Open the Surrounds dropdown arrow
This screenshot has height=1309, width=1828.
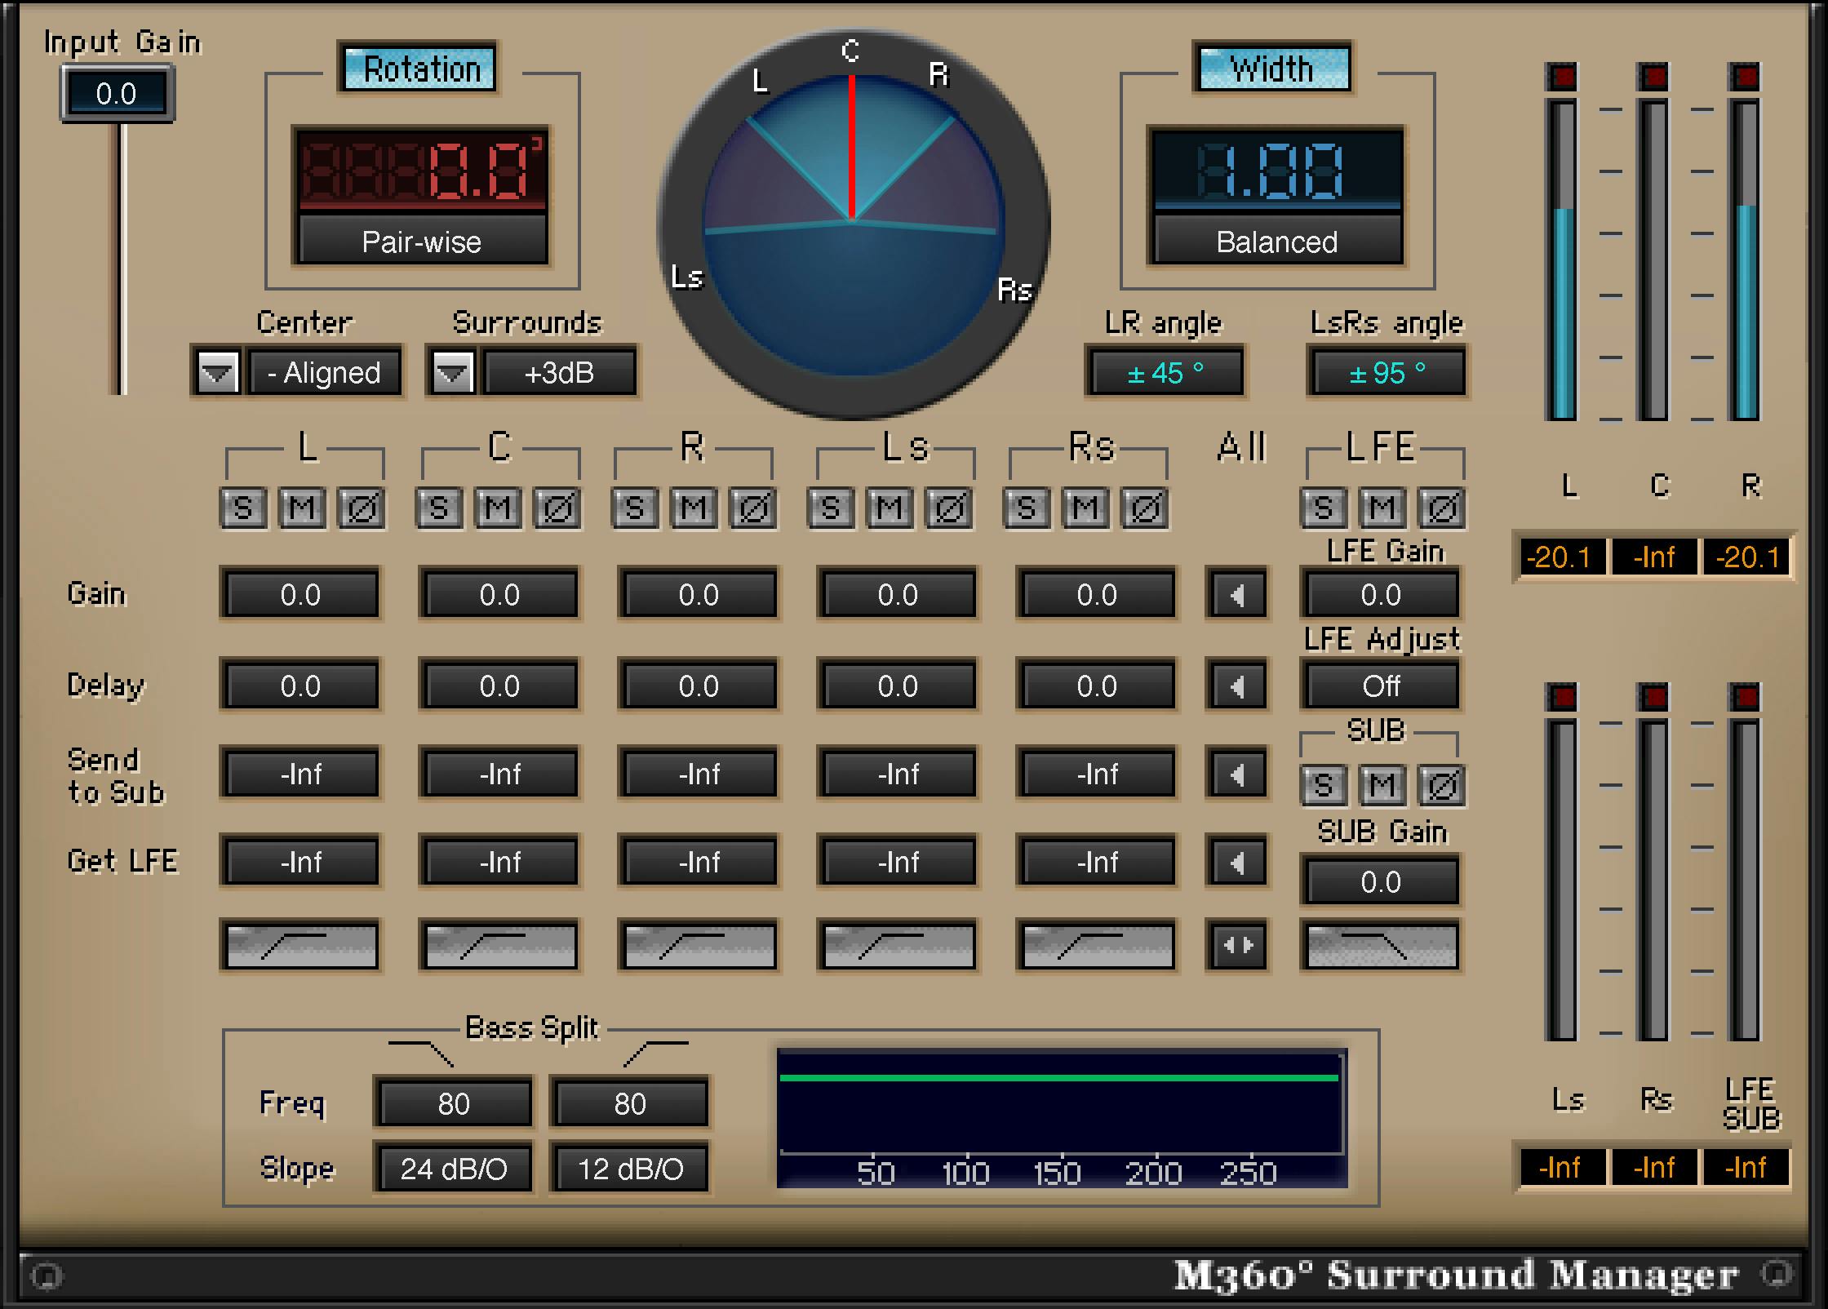coord(453,373)
